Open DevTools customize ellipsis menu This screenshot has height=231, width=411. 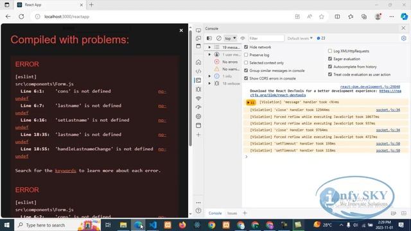pos(198,203)
